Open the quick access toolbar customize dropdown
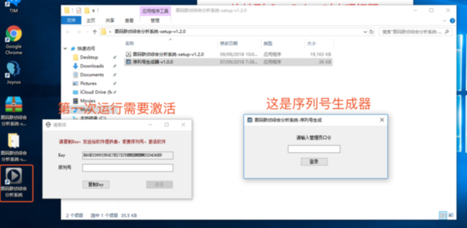 93,11
